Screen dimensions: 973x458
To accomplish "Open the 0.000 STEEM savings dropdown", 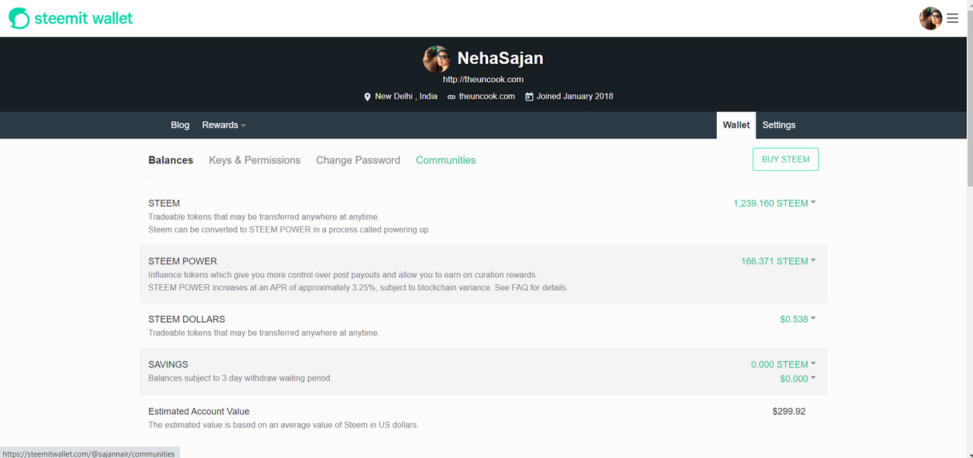I will coord(784,365).
